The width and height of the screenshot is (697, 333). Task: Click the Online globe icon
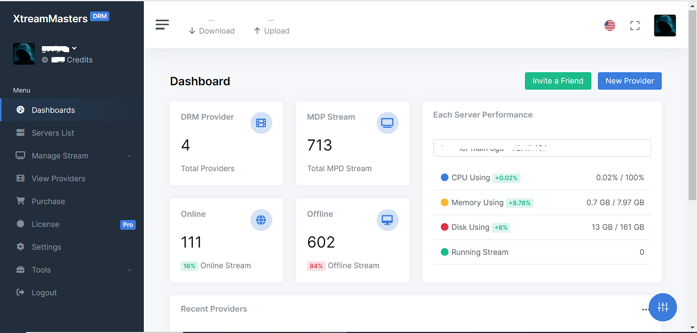point(261,220)
